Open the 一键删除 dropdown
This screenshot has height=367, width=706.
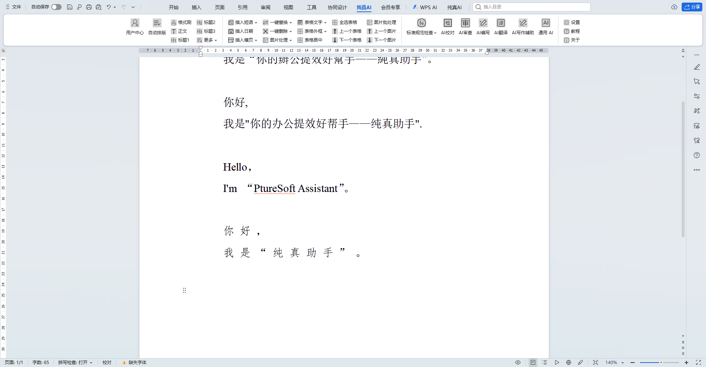(x=277, y=31)
